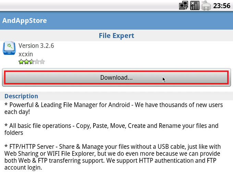Click the network computers status icon
233x174 pixels.
pyautogui.click(x=184, y=5)
